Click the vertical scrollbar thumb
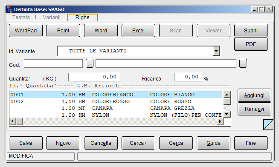The height and width of the screenshot is (167, 279). (227, 101)
